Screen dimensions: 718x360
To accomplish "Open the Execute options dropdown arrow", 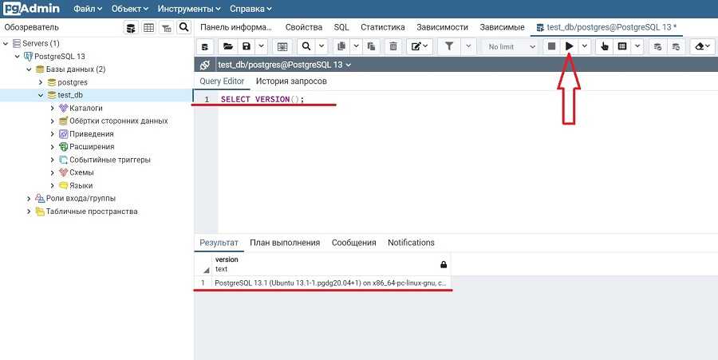I will point(585,46).
